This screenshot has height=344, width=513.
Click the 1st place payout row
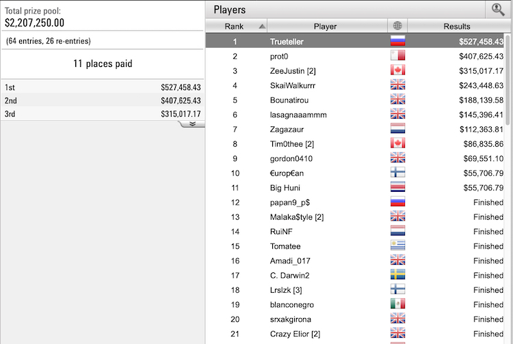(103, 87)
